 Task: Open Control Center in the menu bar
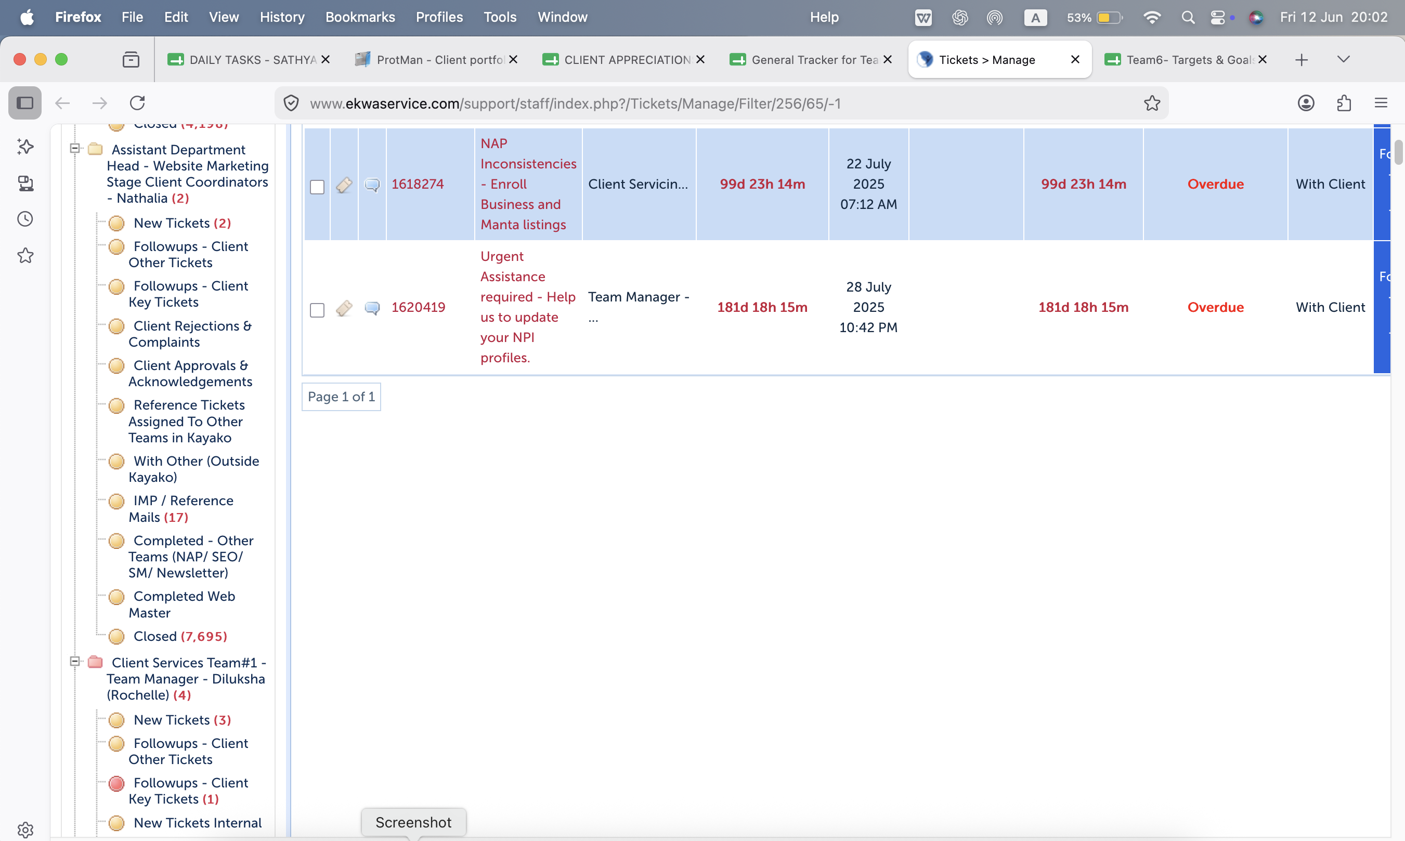coord(1217,18)
